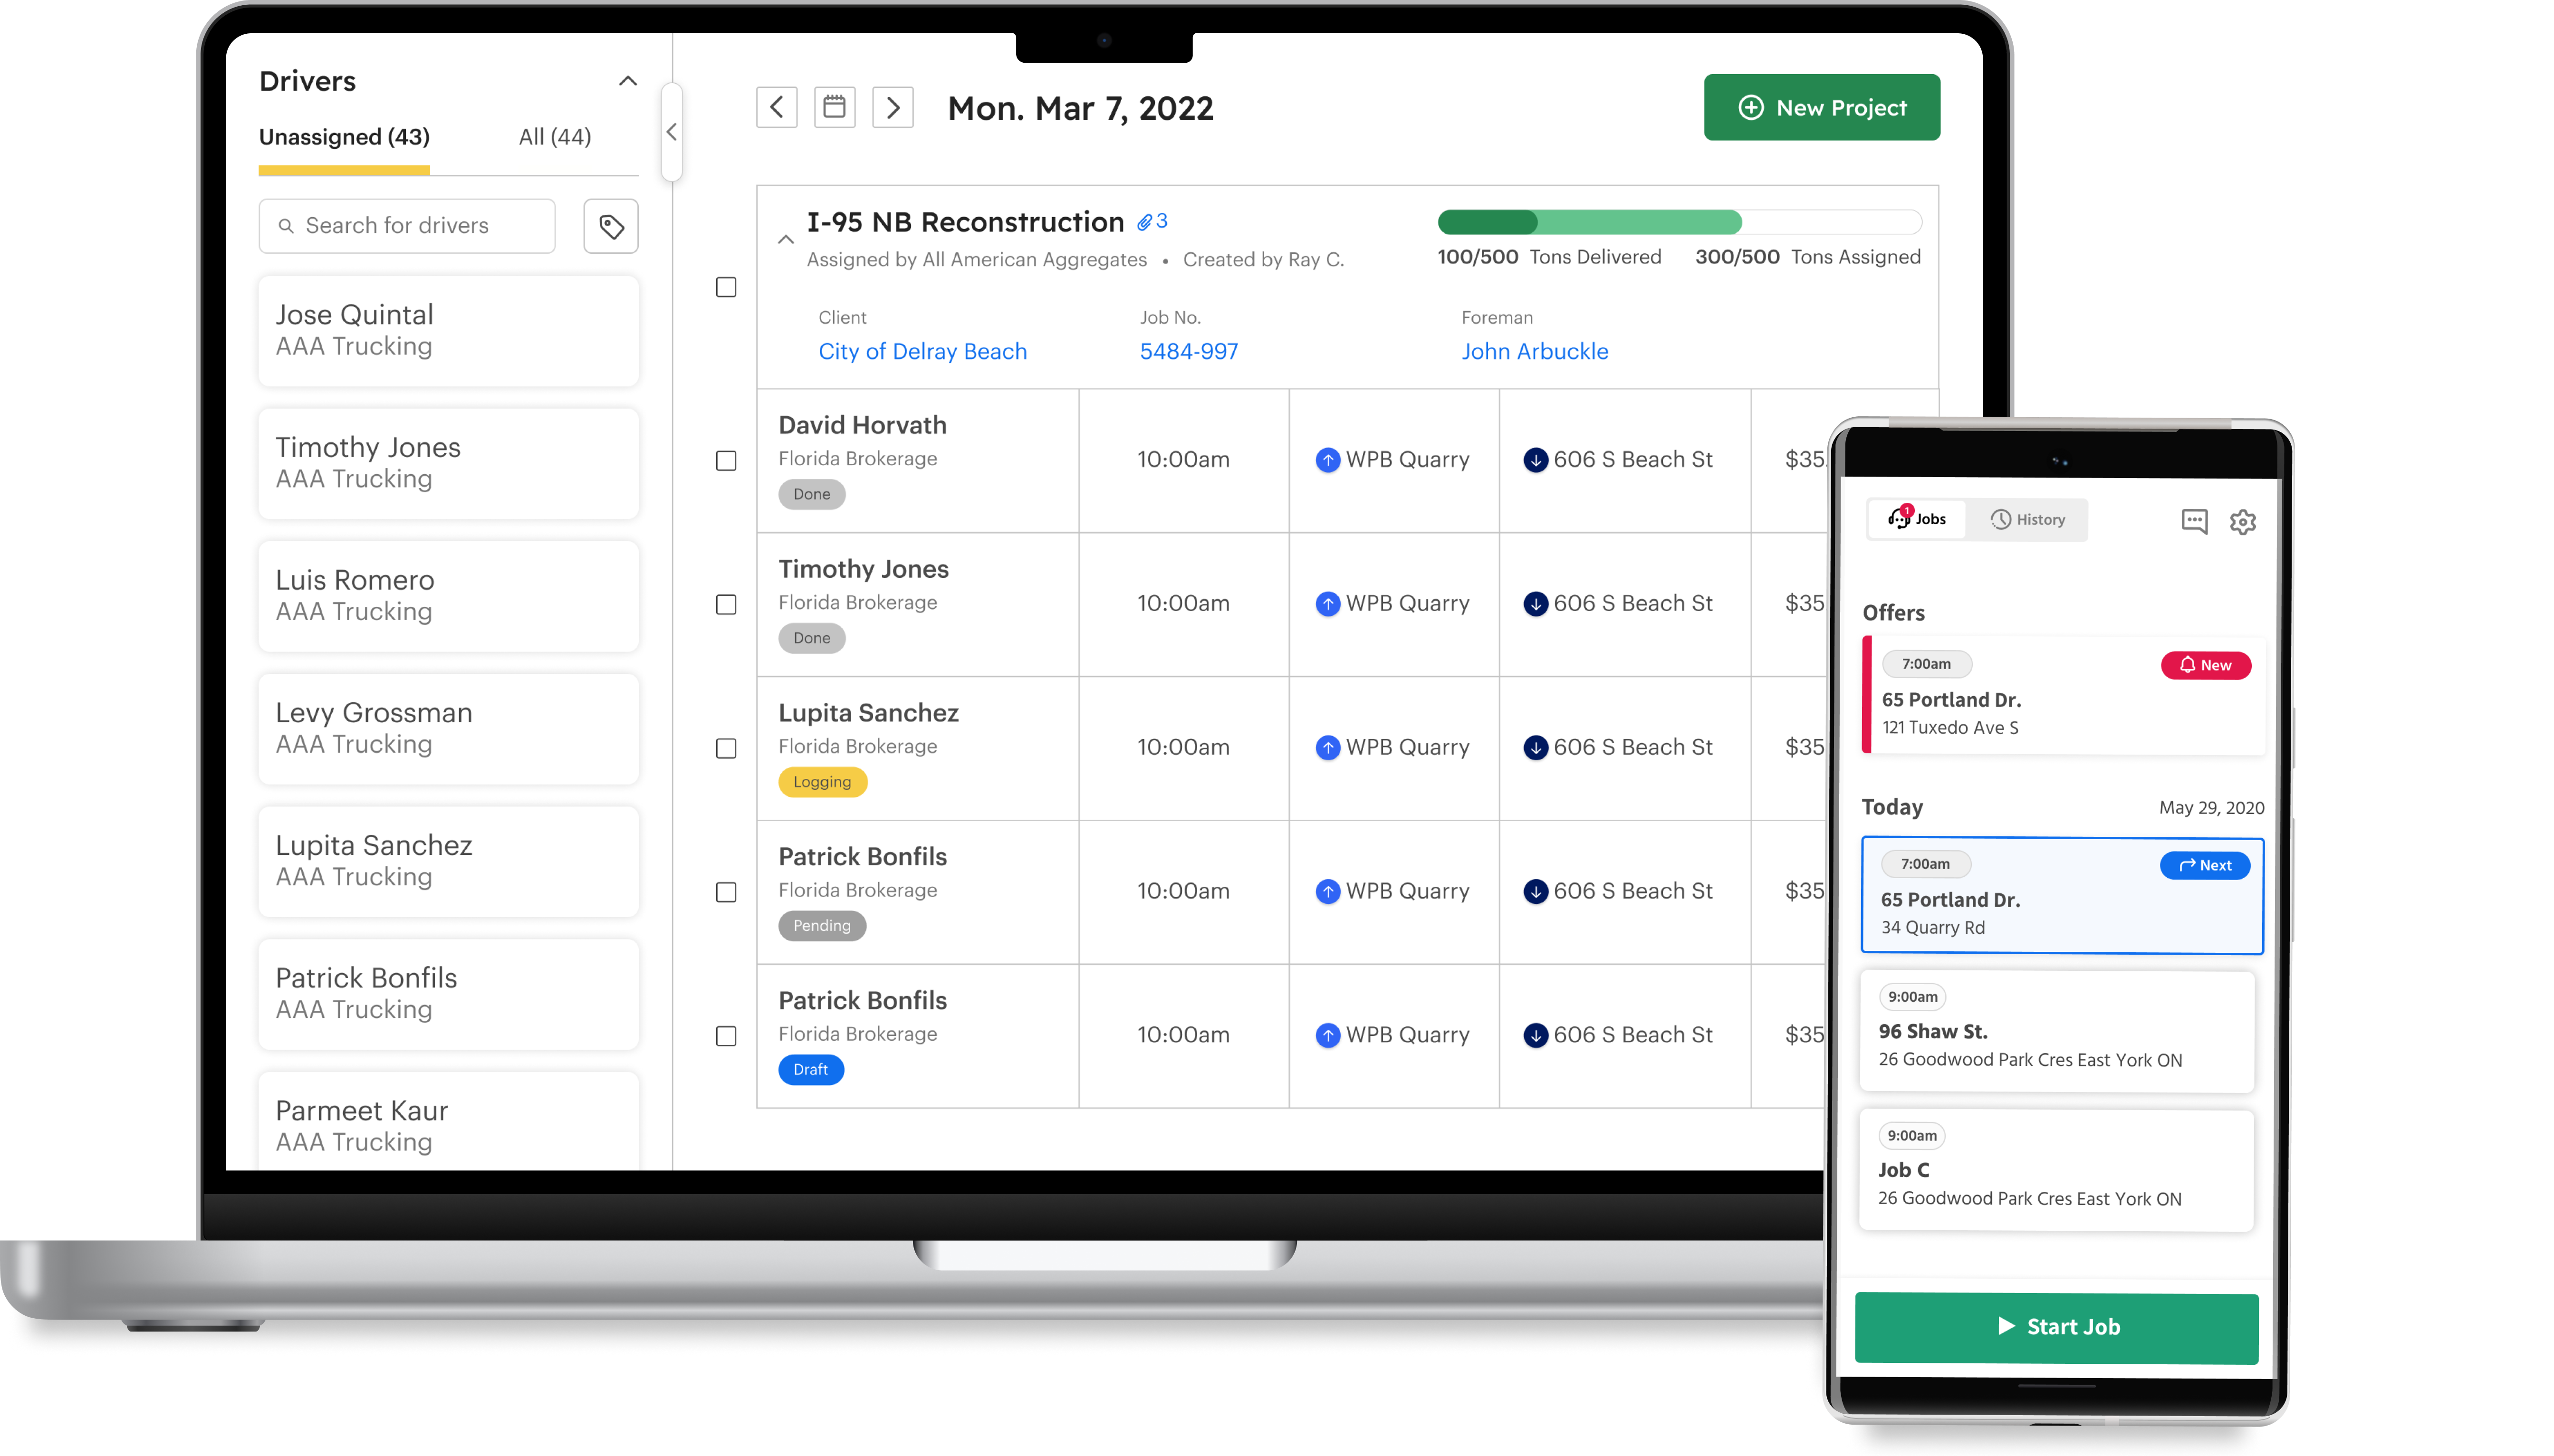This screenshot has height=1456, width=2554.
Task: Open the calendar date picker
Action: (834, 107)
